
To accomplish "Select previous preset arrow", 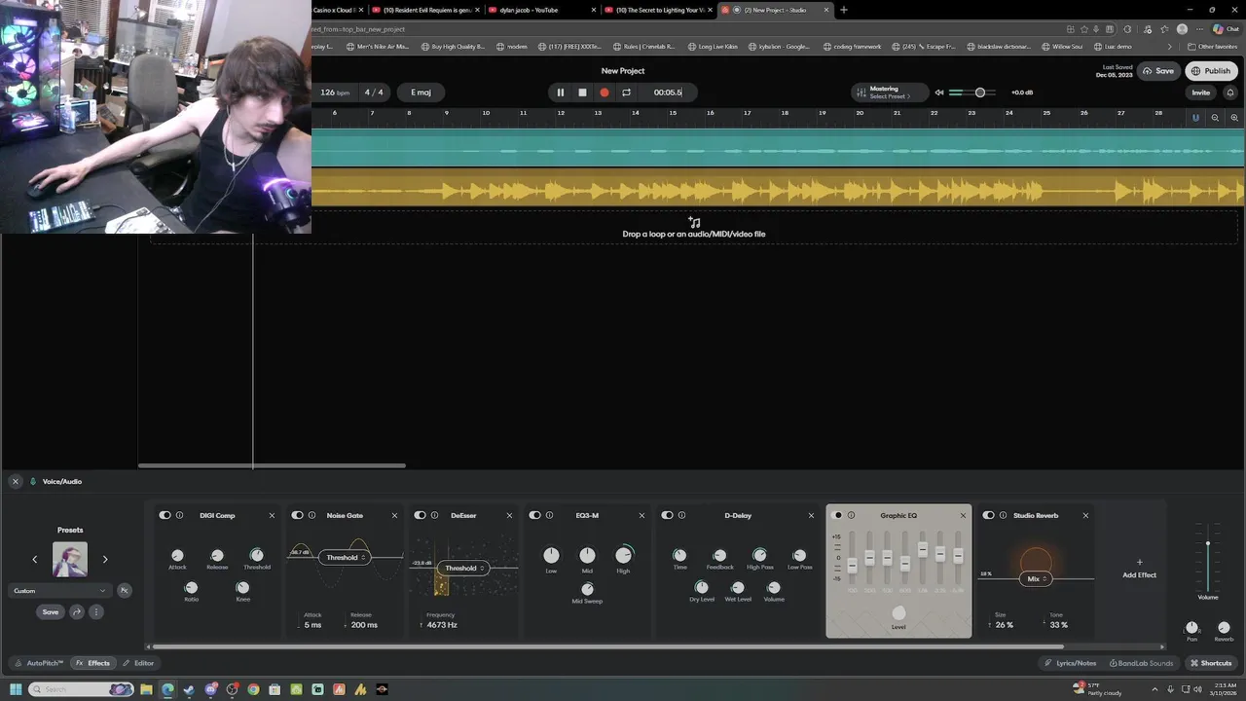I will 35,559.
